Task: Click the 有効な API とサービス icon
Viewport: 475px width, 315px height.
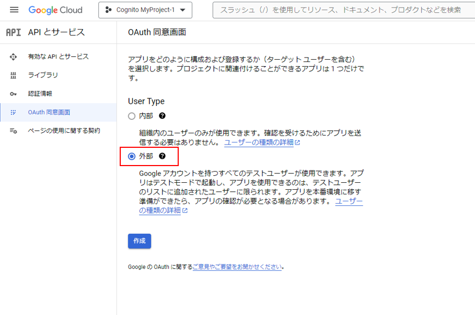Action: click(13, 57)
